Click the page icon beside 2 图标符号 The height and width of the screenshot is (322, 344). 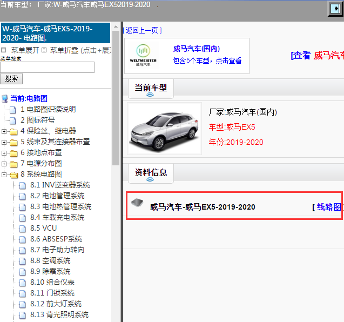point(13,120)
